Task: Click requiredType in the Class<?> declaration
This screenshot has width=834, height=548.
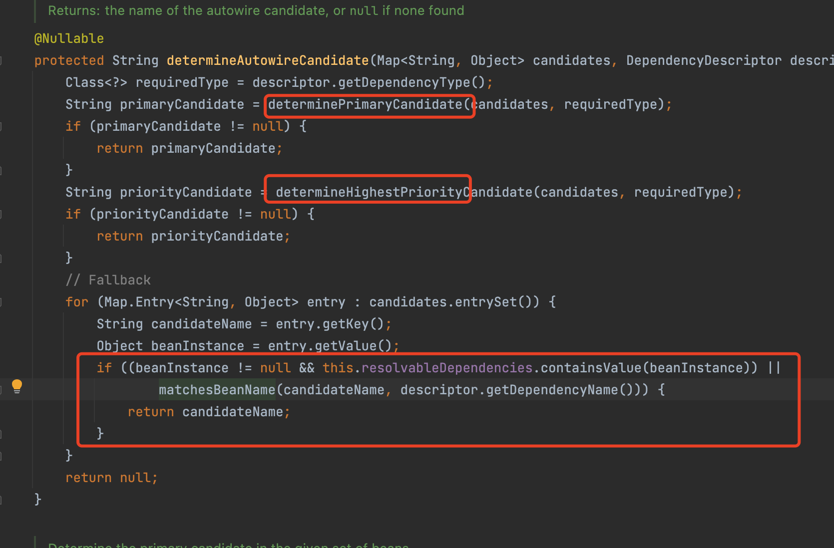Action: tap(182, 82)
